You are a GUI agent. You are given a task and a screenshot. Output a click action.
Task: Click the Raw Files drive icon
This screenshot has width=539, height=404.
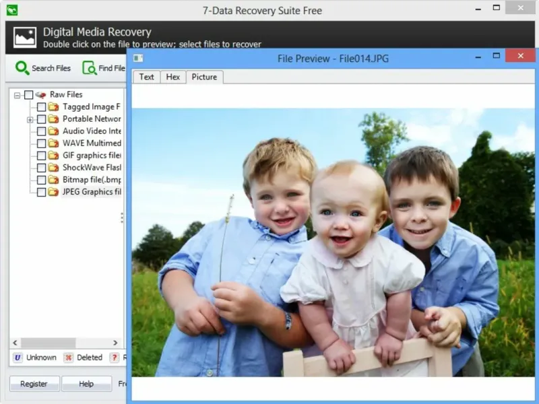pyautogui.click(x=40, y=95)
